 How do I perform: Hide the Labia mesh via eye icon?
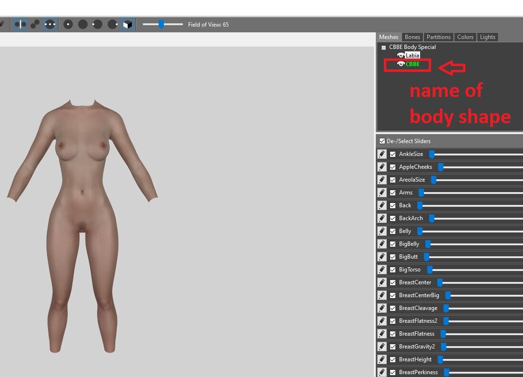(401, 55)
